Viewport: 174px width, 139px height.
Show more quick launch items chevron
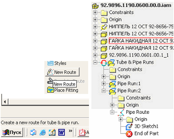[x=70, y=131]
